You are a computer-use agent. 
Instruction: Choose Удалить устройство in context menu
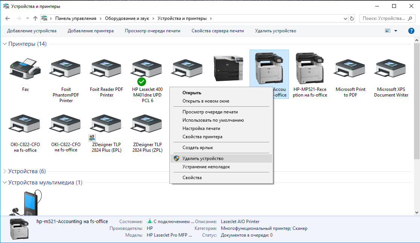point(221,158)
